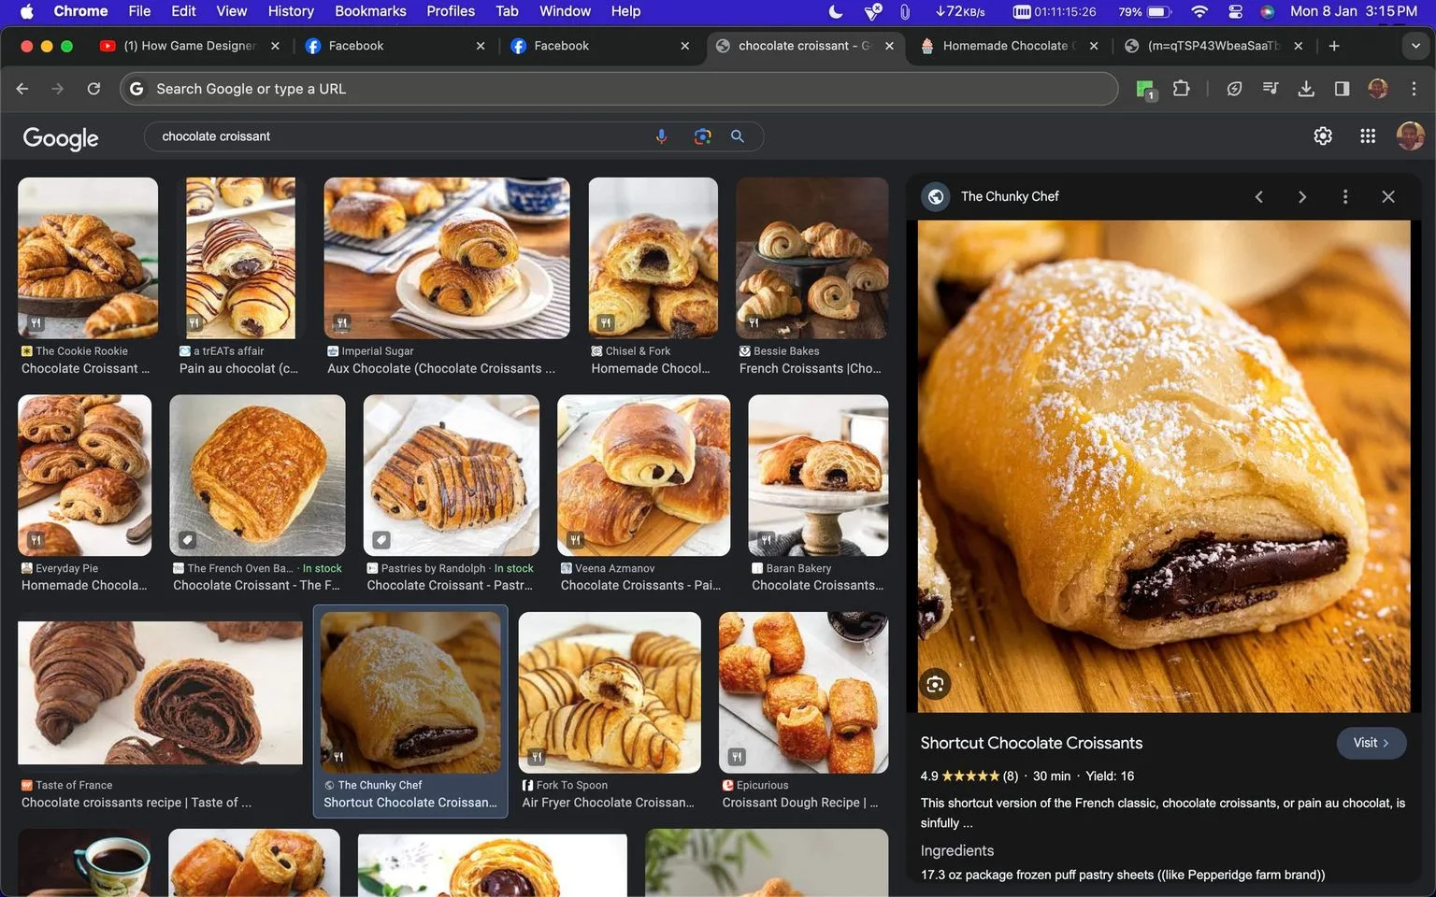Screen dimensions: 1436x897
Task: Click the Lens icon on the preview image
Action: click(x=935, y=685)
